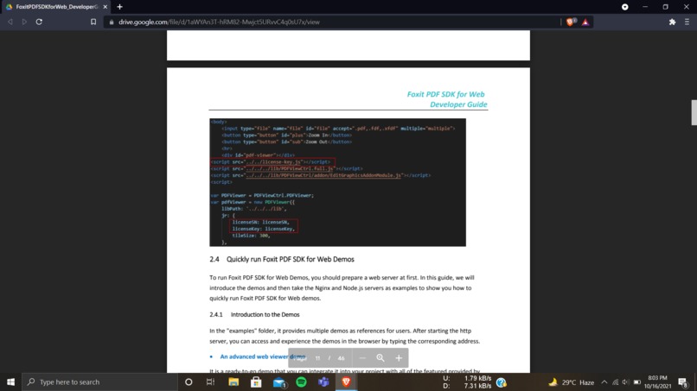Open Mail app from taskbar
697x391 pixels.
point(278,382)
